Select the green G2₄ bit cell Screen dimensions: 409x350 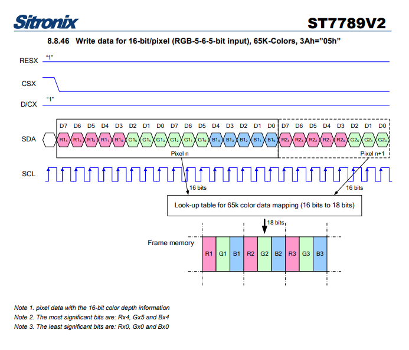(x=368, y=140)
